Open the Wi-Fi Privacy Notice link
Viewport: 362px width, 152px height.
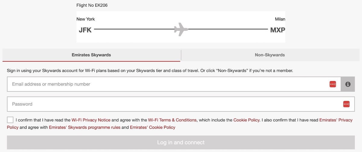pos(91,120)
